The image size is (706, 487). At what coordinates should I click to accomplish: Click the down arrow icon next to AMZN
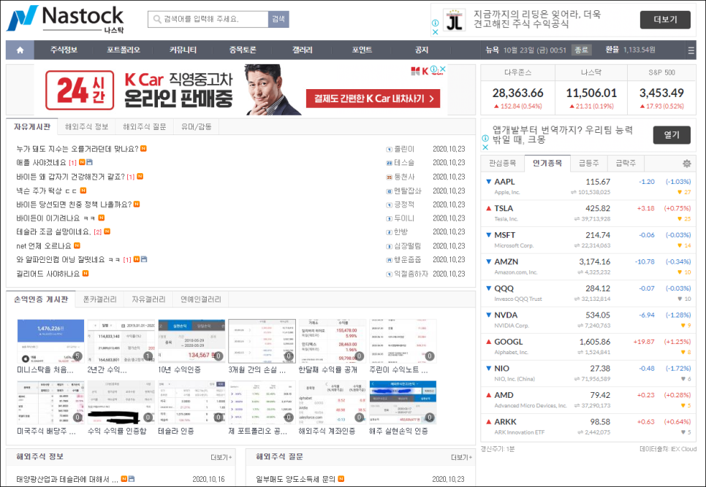tap(488, 261)
